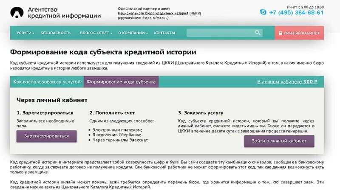The height and width of the screenshot is (191, 340).
Task: Follow the В личном кабинете 300 Р link
Action: click(287, 81)
